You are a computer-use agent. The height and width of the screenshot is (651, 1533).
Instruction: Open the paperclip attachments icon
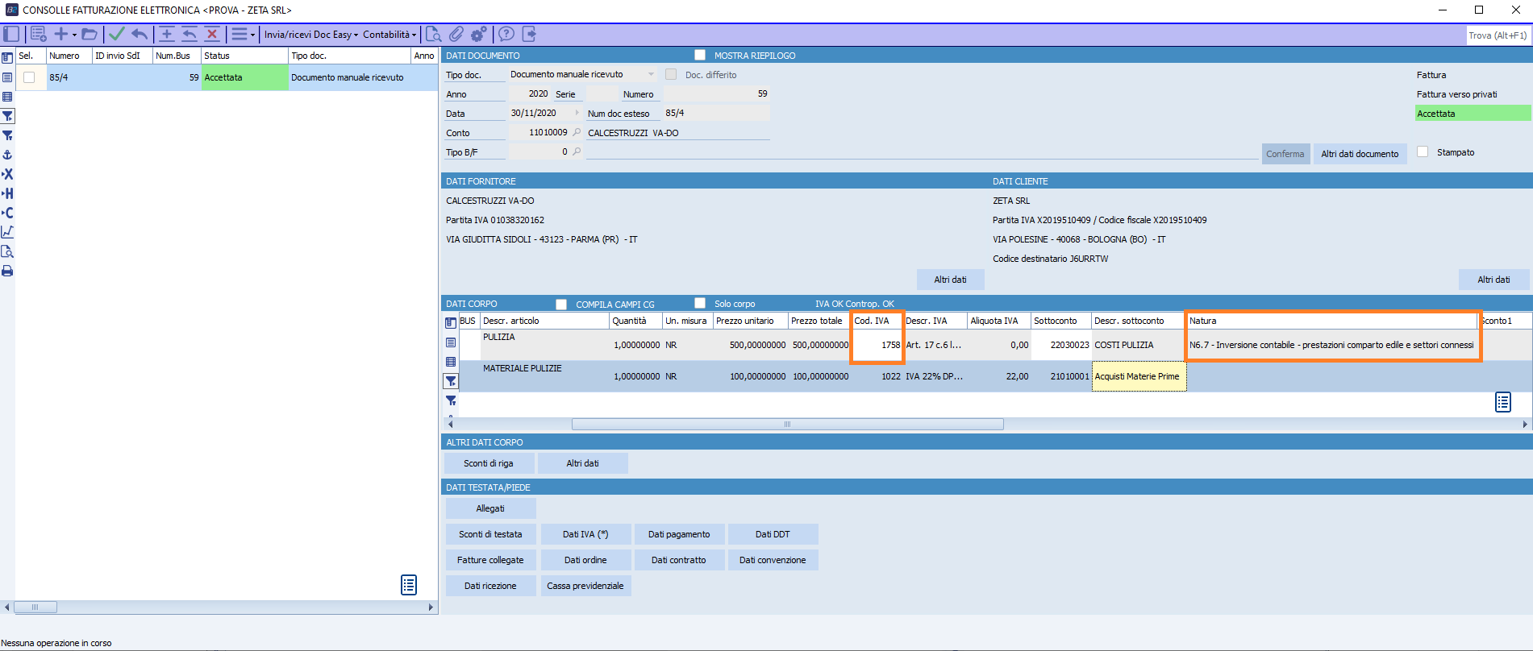click(456, 34)
